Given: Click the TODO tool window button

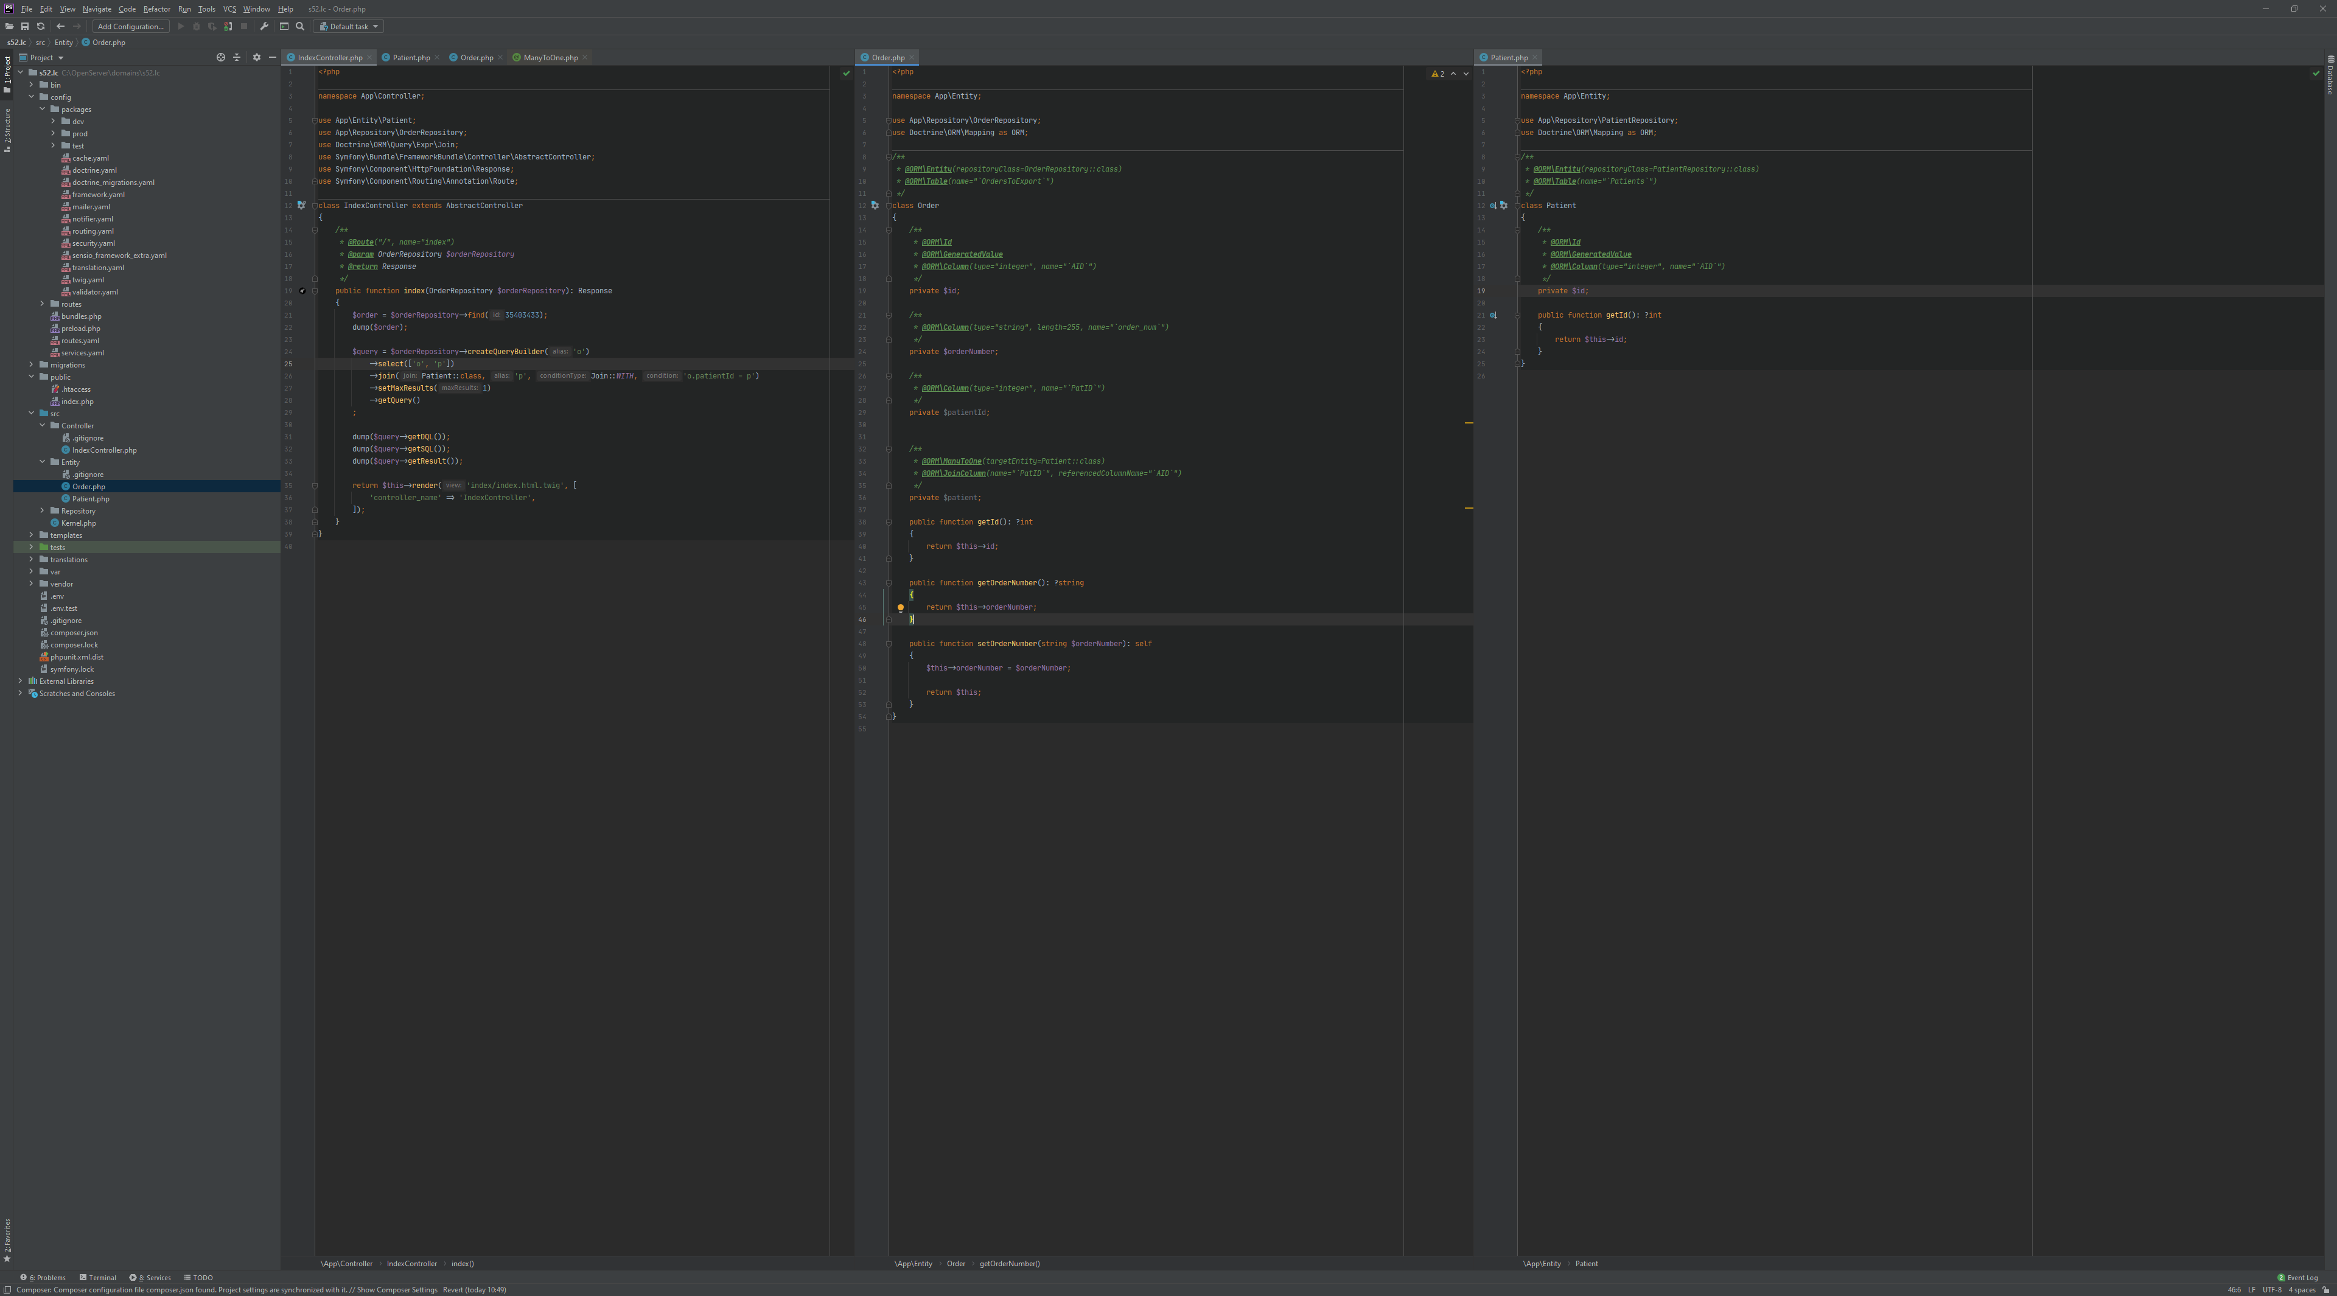Looking at the screenshot, I should (198, 1277).
